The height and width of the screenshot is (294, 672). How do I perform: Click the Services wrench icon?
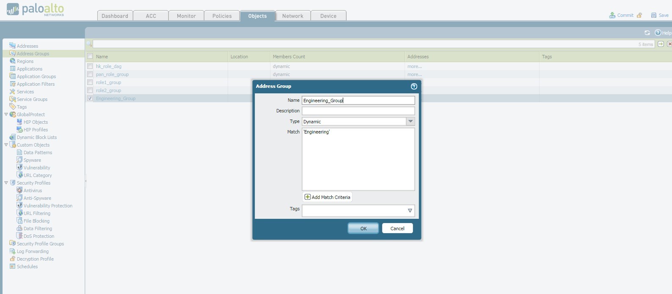12,91
